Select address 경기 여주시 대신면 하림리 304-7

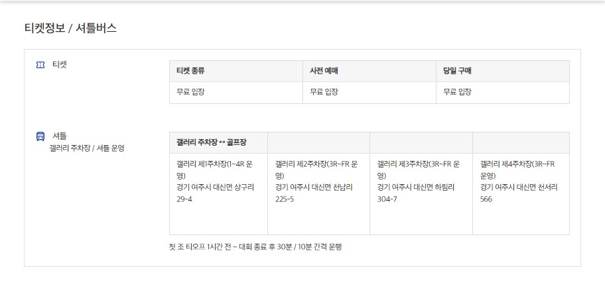point(416,193)
